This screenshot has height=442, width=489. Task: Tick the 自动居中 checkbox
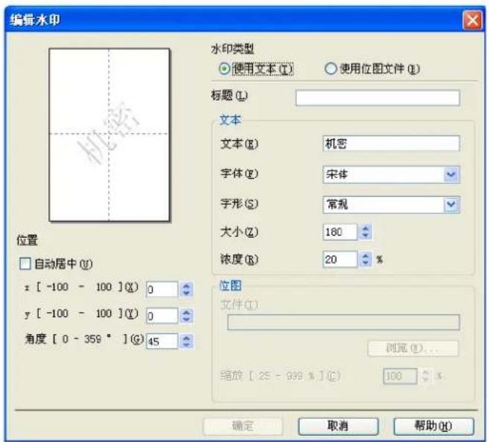point(25,263)
